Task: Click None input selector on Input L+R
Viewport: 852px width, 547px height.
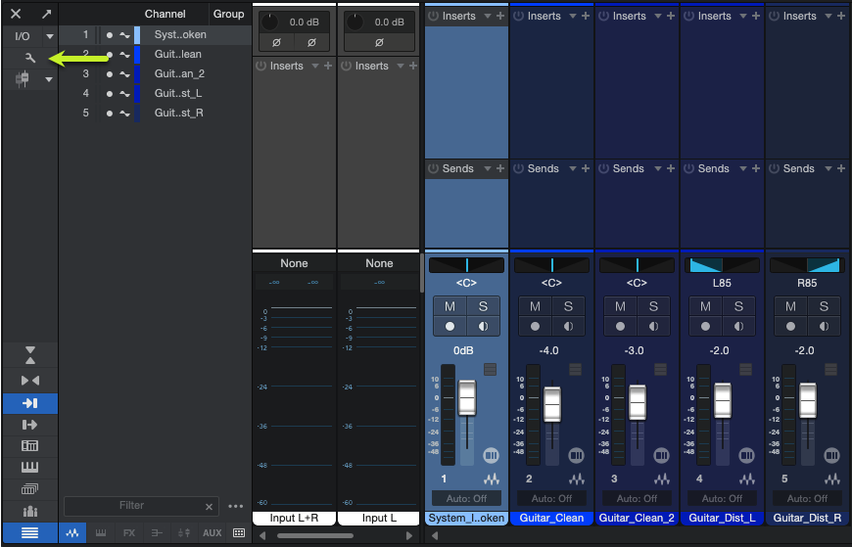Action: click(294, 263)
